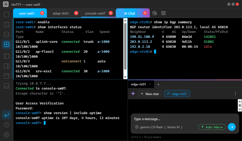The height and width of the screenshot is (141, 242).
Task: Click the srv-esx1 port name
Action: (44, 71)
